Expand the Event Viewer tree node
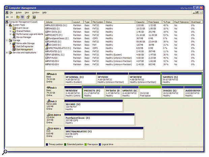The image size is (209, 157). [x=10, y=28]
